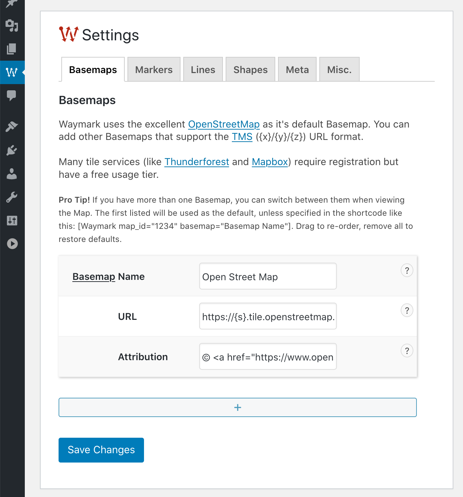This screenshot has width=463, height=497.
Task: Switch to the Markers tab
Action: click(154, 70)
